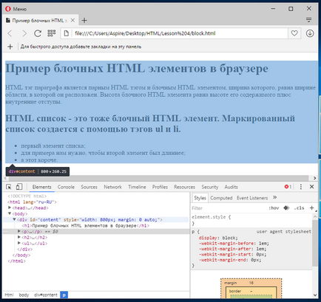The image size is (321, 302).
Task: Expand the h2 element node
Action: tap(19, 237)
